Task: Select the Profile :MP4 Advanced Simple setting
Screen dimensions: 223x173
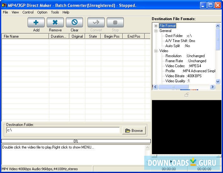Action: point(190,71)
